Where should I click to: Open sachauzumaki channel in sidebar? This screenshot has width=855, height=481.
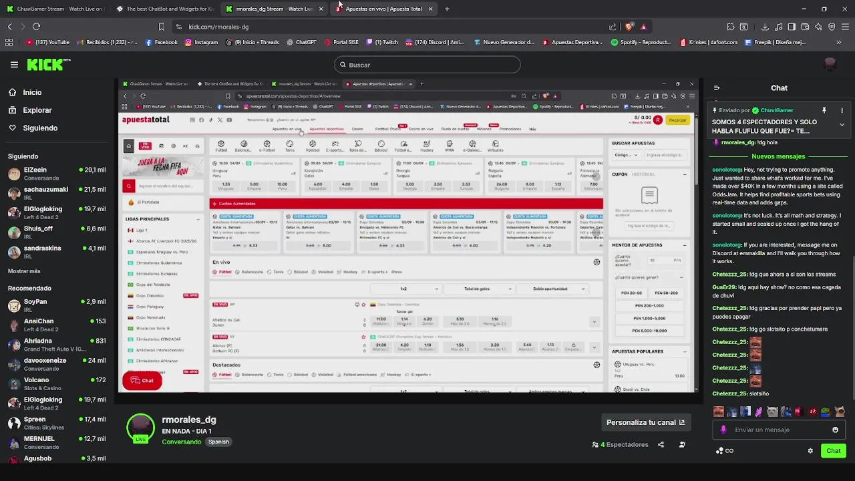[57, 193]
